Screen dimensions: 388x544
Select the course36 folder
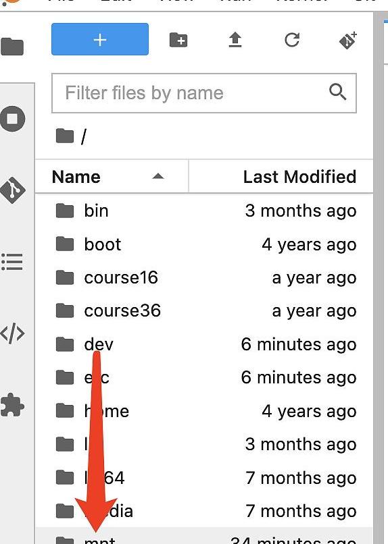(204, 311)
